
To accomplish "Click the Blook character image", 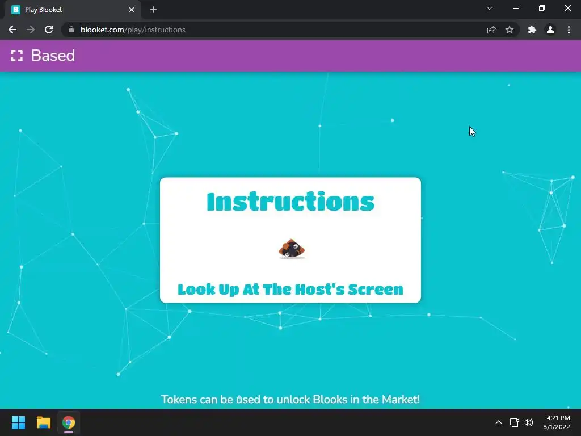I will [292, 249].
